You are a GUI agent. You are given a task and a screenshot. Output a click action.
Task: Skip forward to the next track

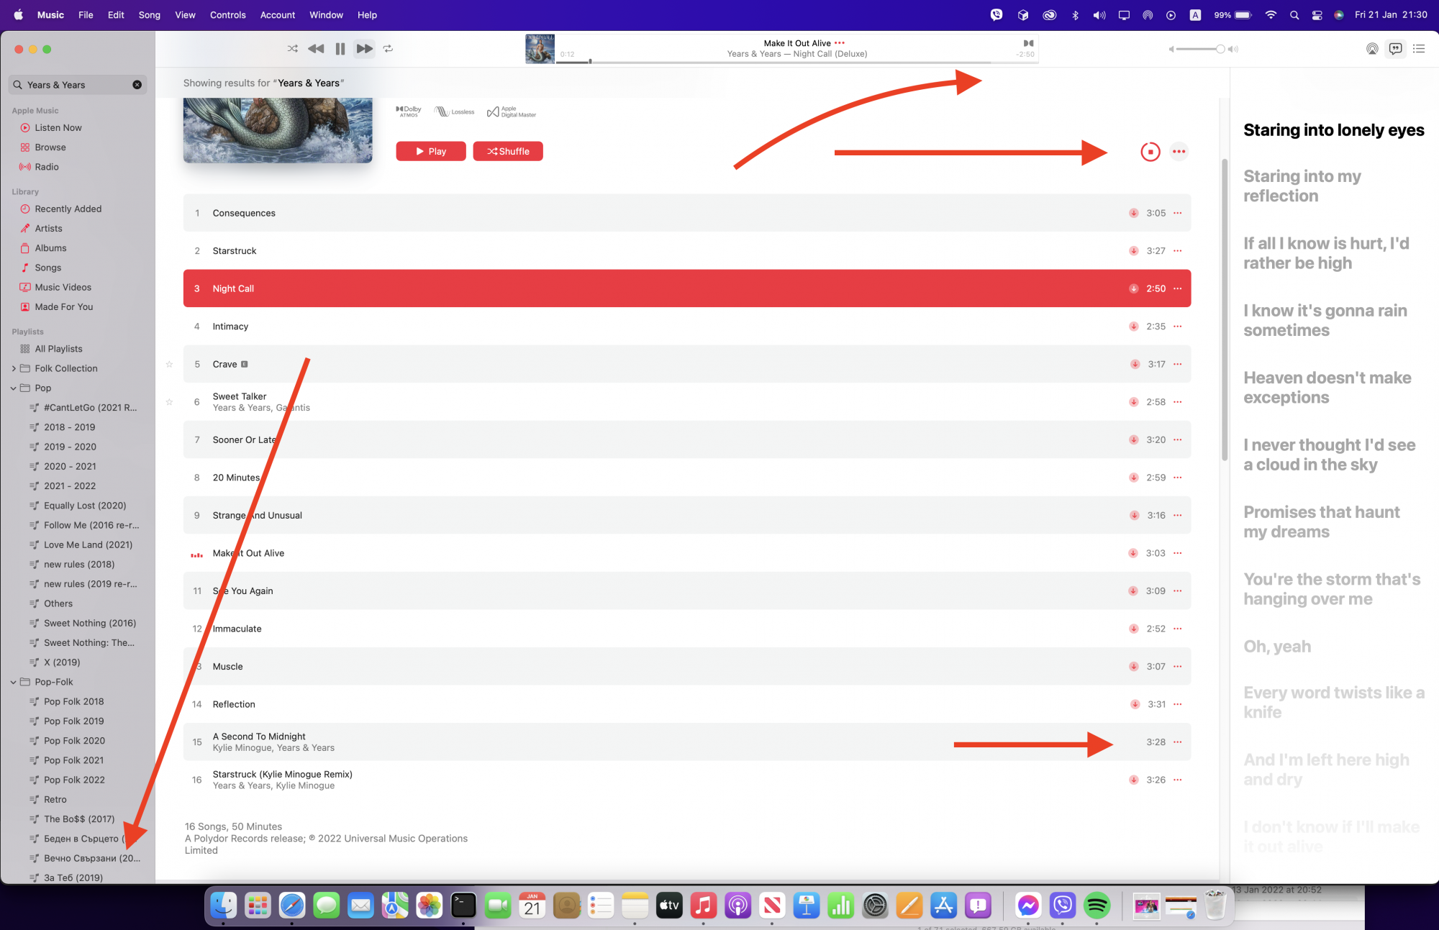tap(365, 49)
